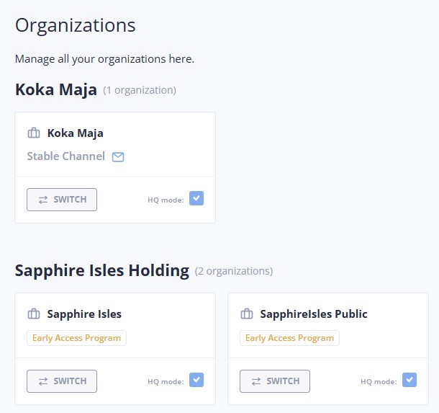
Task: Click the Sapphire Isles Holding group heading
Action: (x=102, y=271)
